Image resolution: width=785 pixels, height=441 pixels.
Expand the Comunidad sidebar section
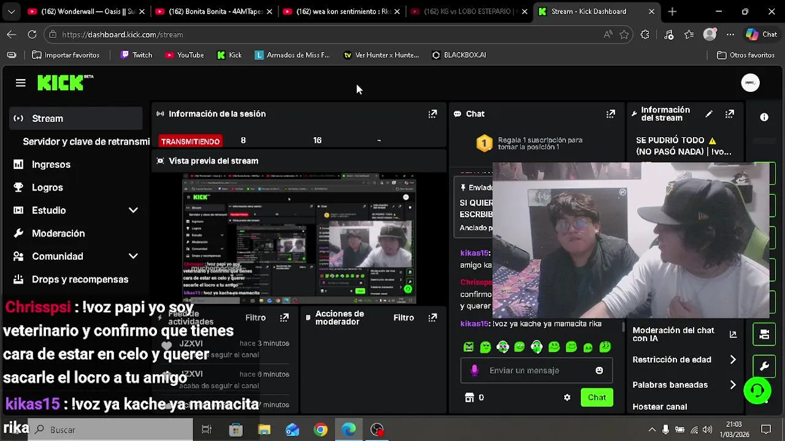[x=133, y=256]
